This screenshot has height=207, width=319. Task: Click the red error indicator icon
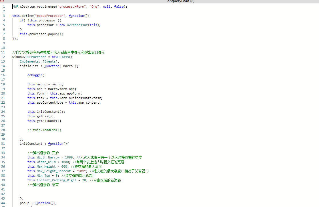click(x=2, y=1)
